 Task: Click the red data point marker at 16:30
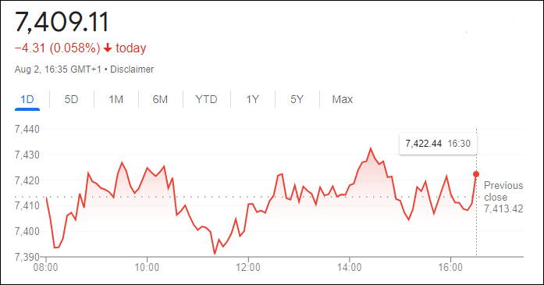coord(476,174)
